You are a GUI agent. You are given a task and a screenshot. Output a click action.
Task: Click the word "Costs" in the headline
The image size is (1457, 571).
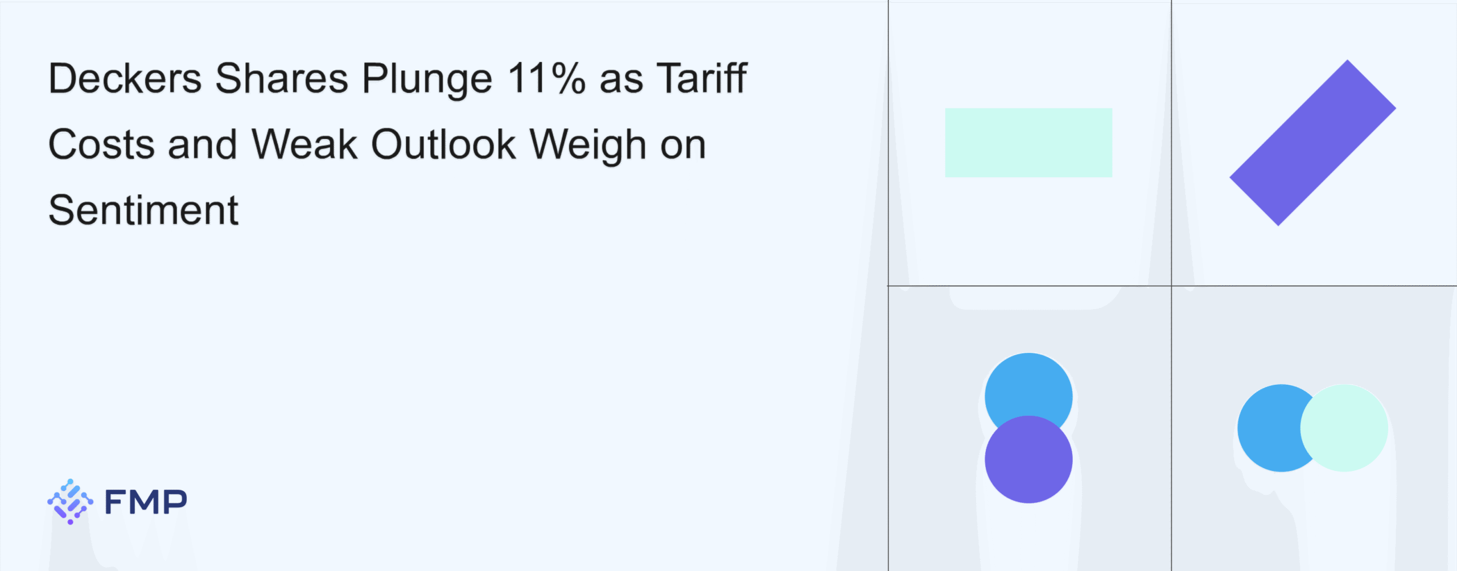click(x=101, y=144)
